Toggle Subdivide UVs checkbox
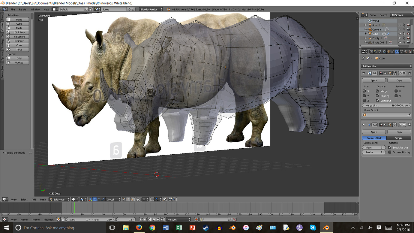The image size is (414, 233). (390, 147)
